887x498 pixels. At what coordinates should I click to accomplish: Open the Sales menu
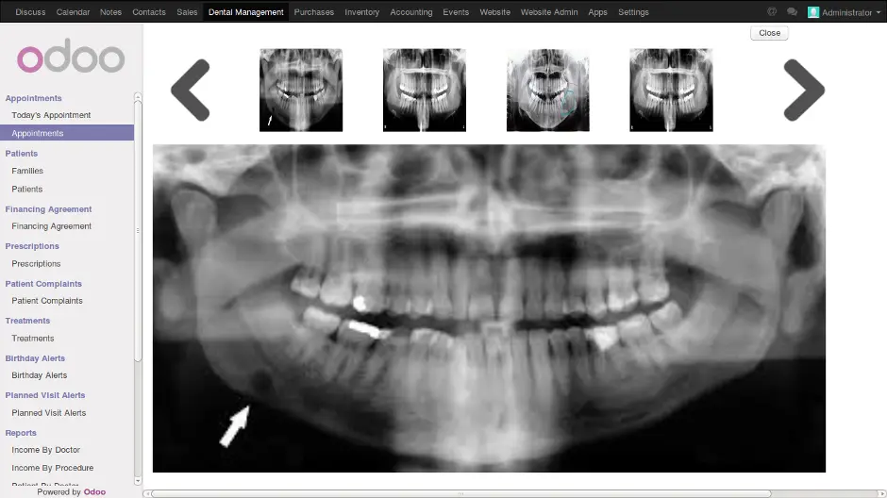(187, 12)
